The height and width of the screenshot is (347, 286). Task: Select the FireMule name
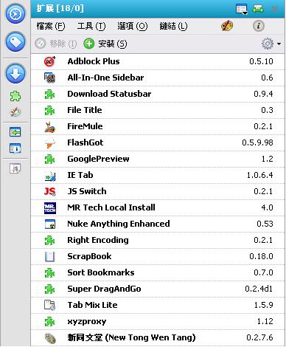click(85, 126)
